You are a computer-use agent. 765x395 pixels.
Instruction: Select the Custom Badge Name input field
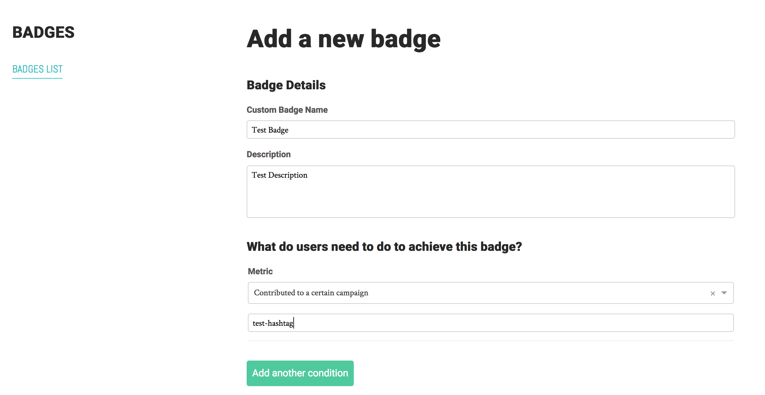[x=491, y=130]
